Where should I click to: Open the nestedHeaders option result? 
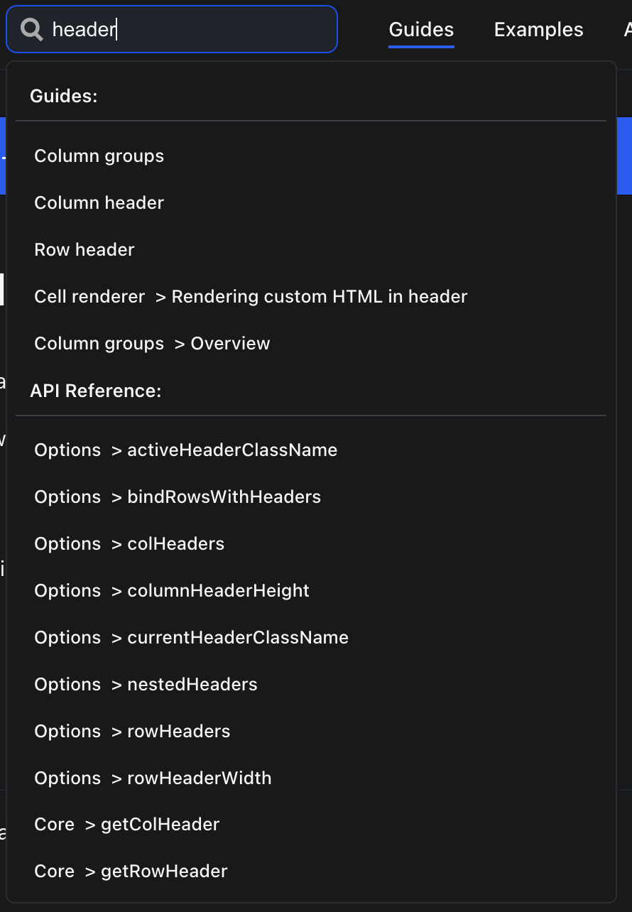145,684
